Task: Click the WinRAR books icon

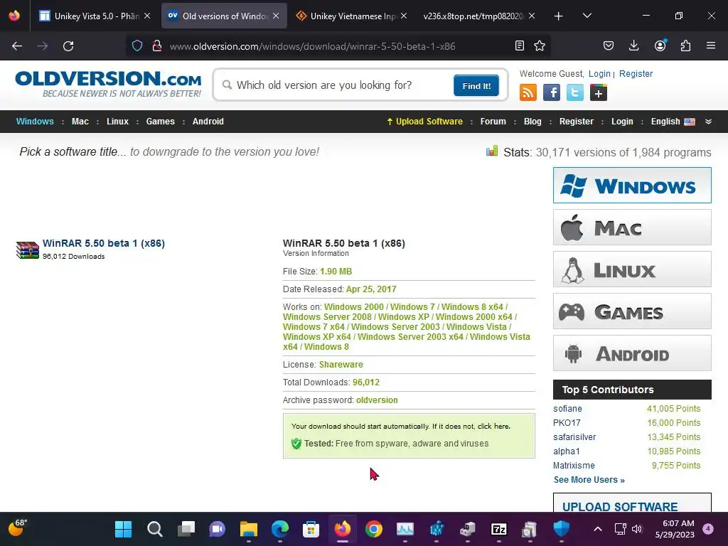Action: [x=28, y=250]
